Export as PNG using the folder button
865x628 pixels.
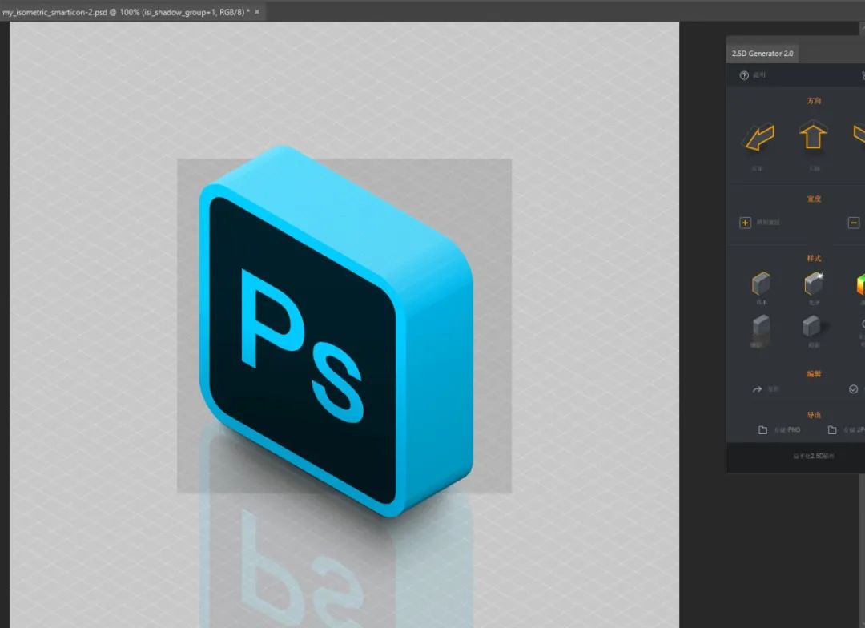tap(763, 430)
